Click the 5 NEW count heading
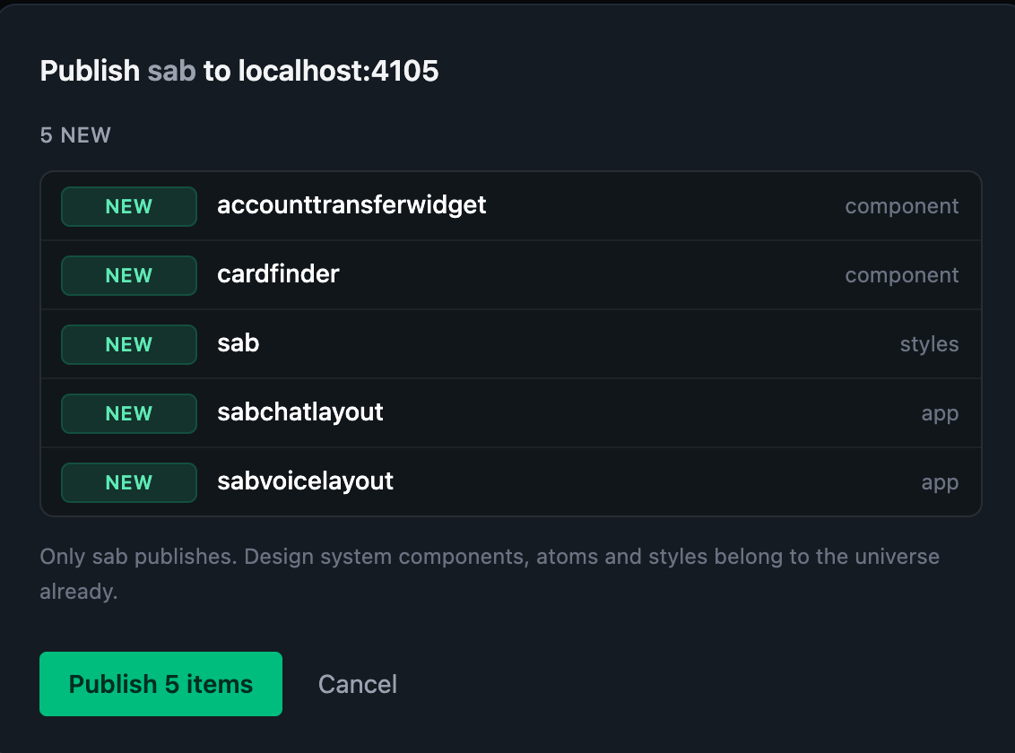This screenshot has width=1015, height=753. click(75, 135)
